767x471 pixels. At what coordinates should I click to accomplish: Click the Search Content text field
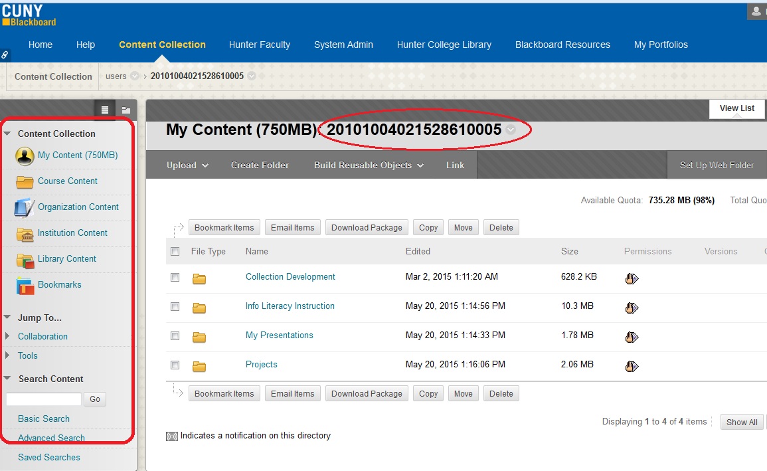point(44,399)
